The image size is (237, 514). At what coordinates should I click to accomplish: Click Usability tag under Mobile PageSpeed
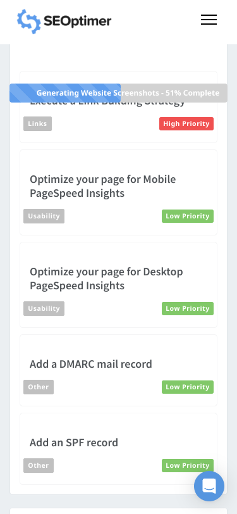[44, 216]
